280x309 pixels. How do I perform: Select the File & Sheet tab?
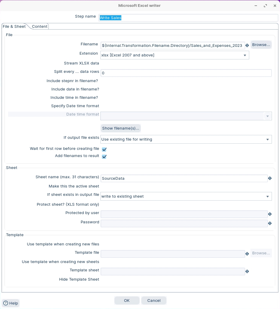click(x=14, y=26)
